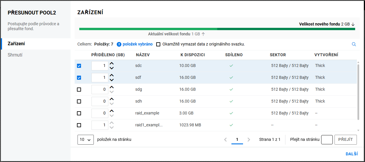Open items per page dropdown

[86, 139]
